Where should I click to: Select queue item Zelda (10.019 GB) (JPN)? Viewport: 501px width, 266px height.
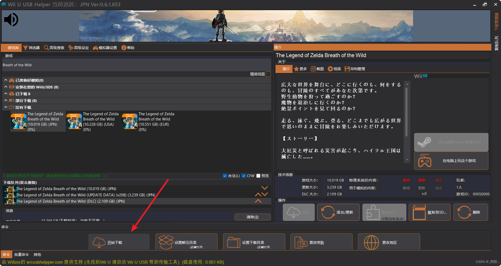click(x=136, y=189)
